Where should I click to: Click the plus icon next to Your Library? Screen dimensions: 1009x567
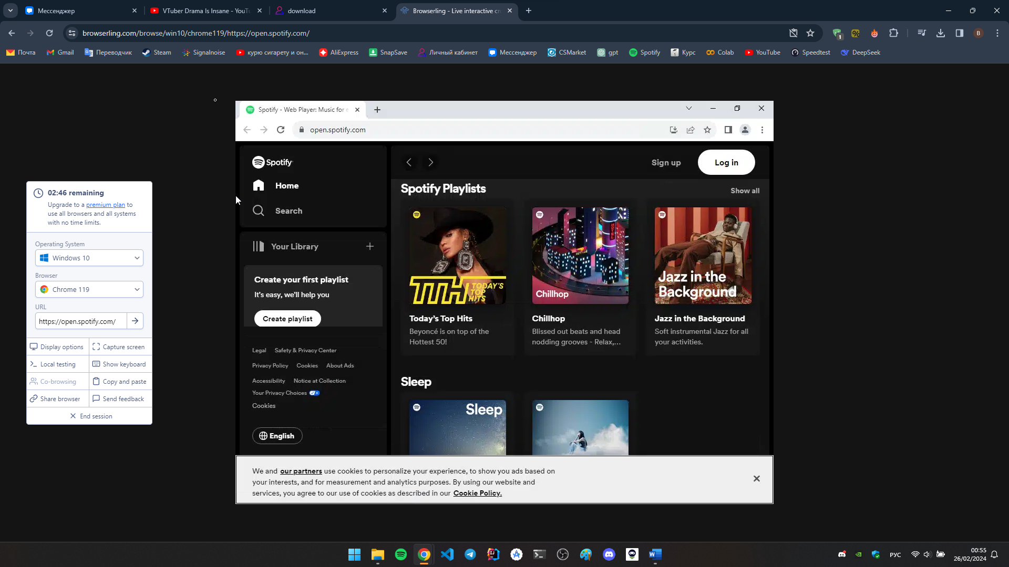click(x=370, y=246)
